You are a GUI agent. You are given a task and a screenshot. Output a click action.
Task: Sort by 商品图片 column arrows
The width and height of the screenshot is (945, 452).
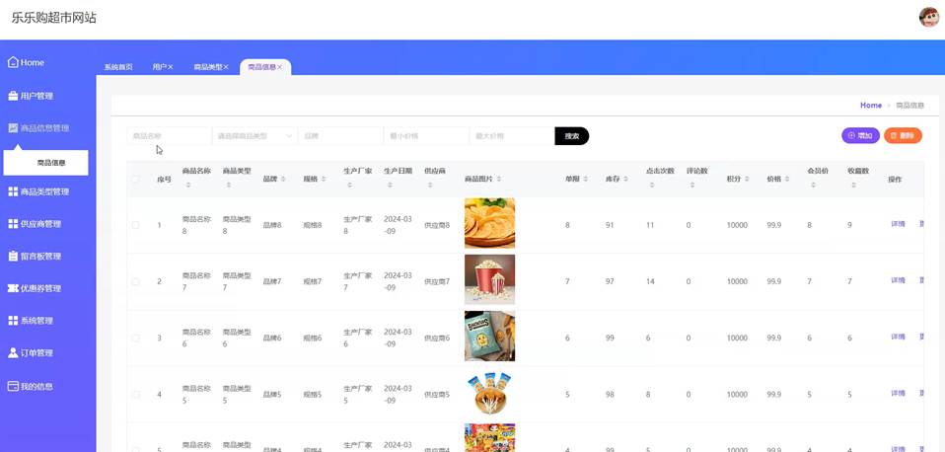coord(499,179)
